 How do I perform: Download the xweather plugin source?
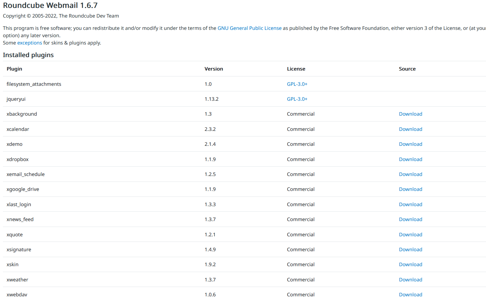tap(411, 280)
